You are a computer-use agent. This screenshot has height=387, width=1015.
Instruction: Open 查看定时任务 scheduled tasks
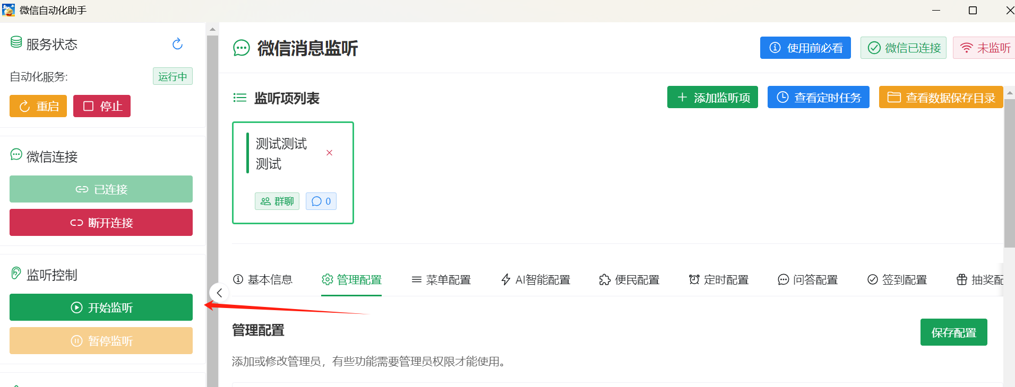click(x=819, y=97)
